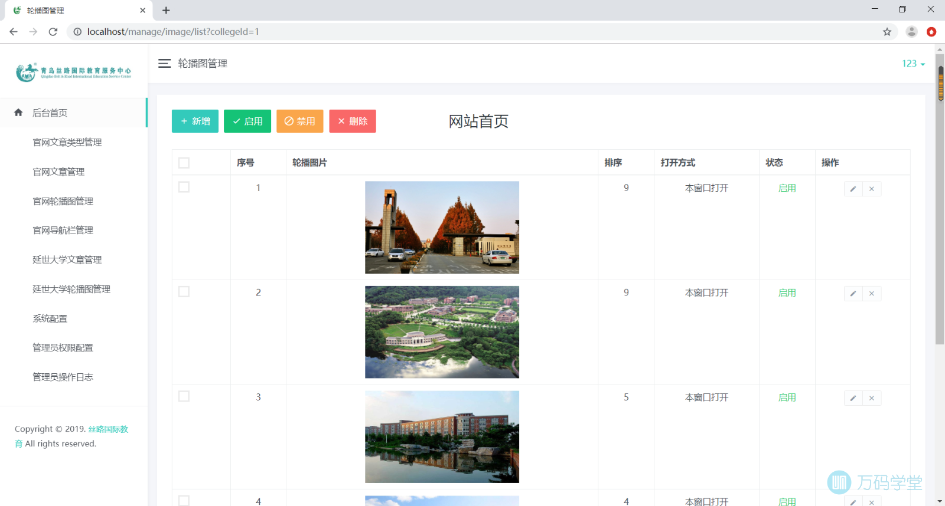
Task: Click the green 启用 enable button
Action: (x=247, y=121)
